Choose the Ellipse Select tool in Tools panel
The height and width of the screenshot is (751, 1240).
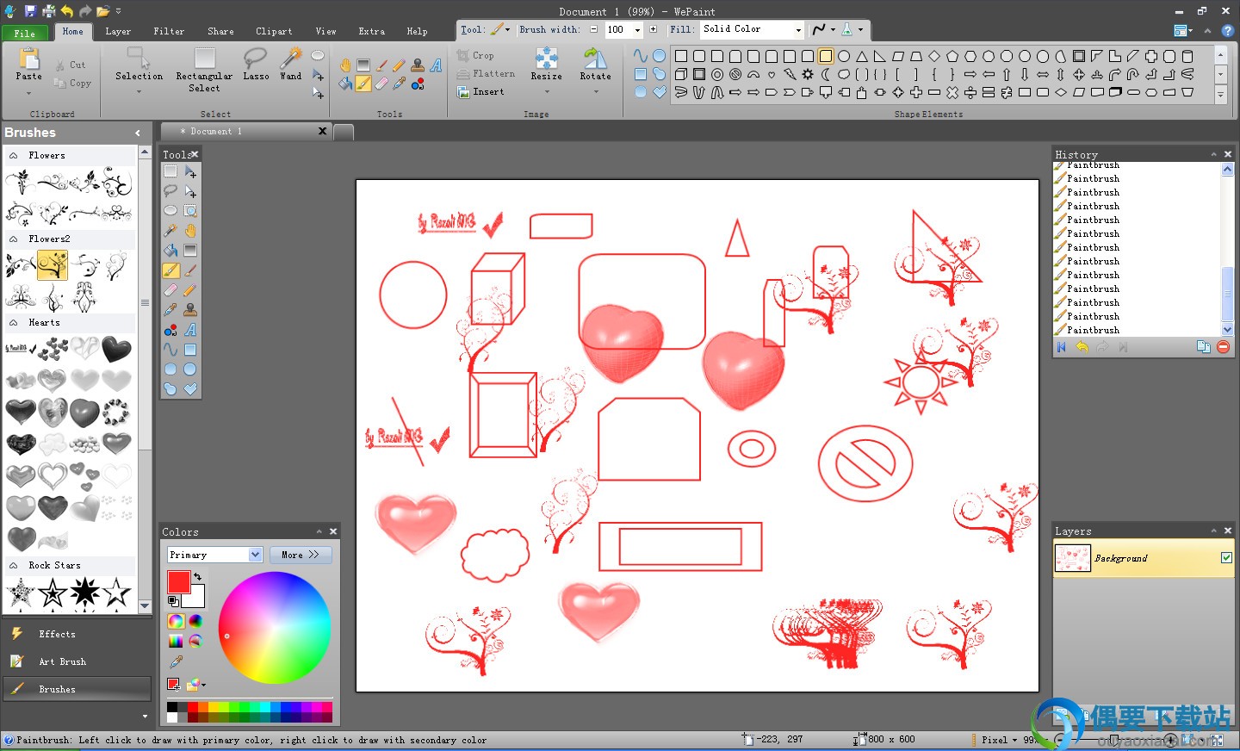point(170,211)
